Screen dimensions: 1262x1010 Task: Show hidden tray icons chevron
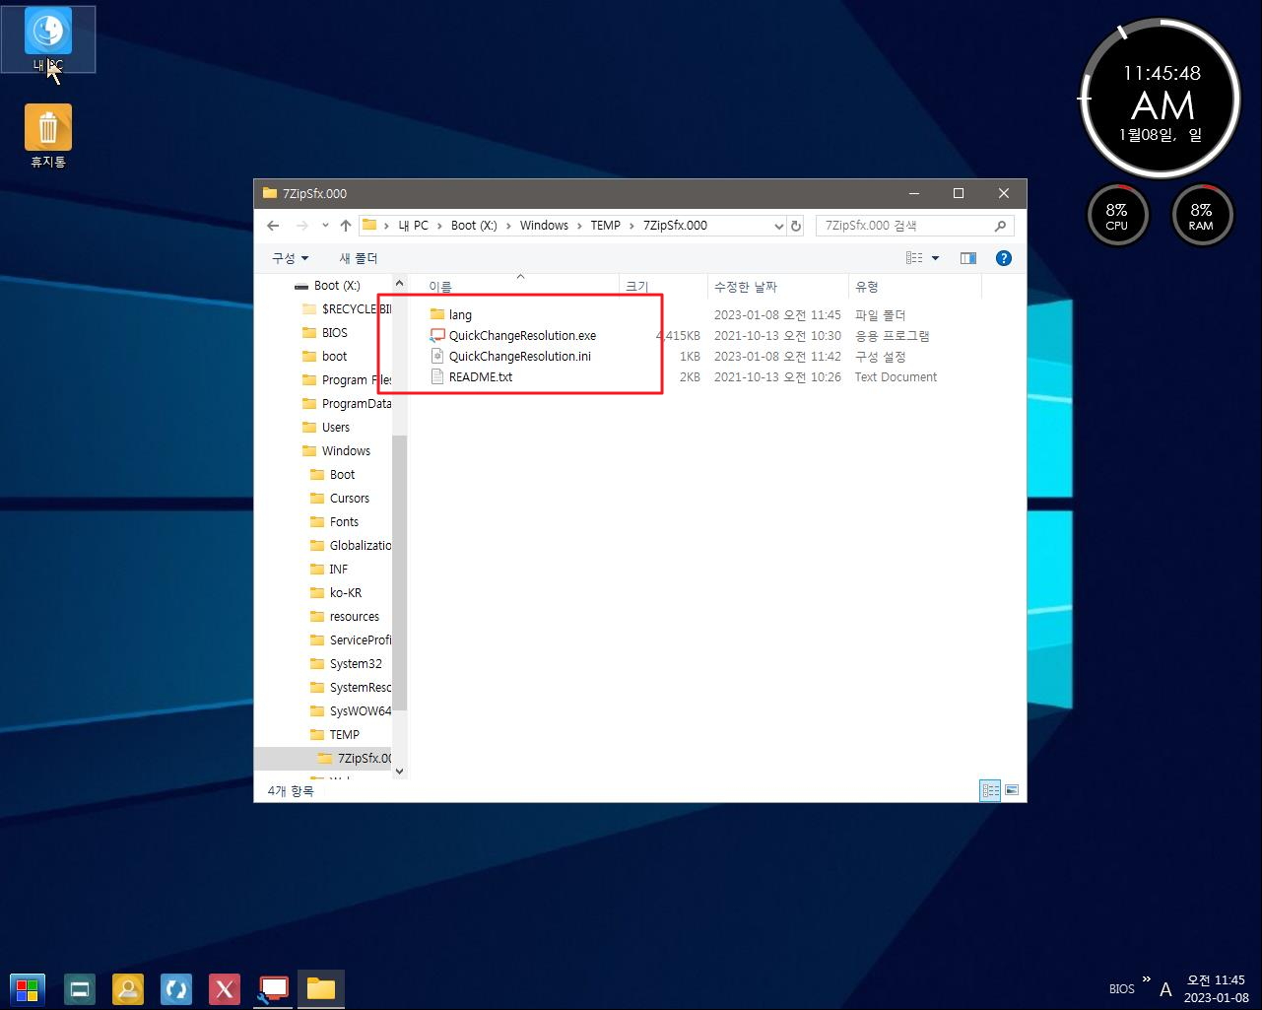point(1146,980)
